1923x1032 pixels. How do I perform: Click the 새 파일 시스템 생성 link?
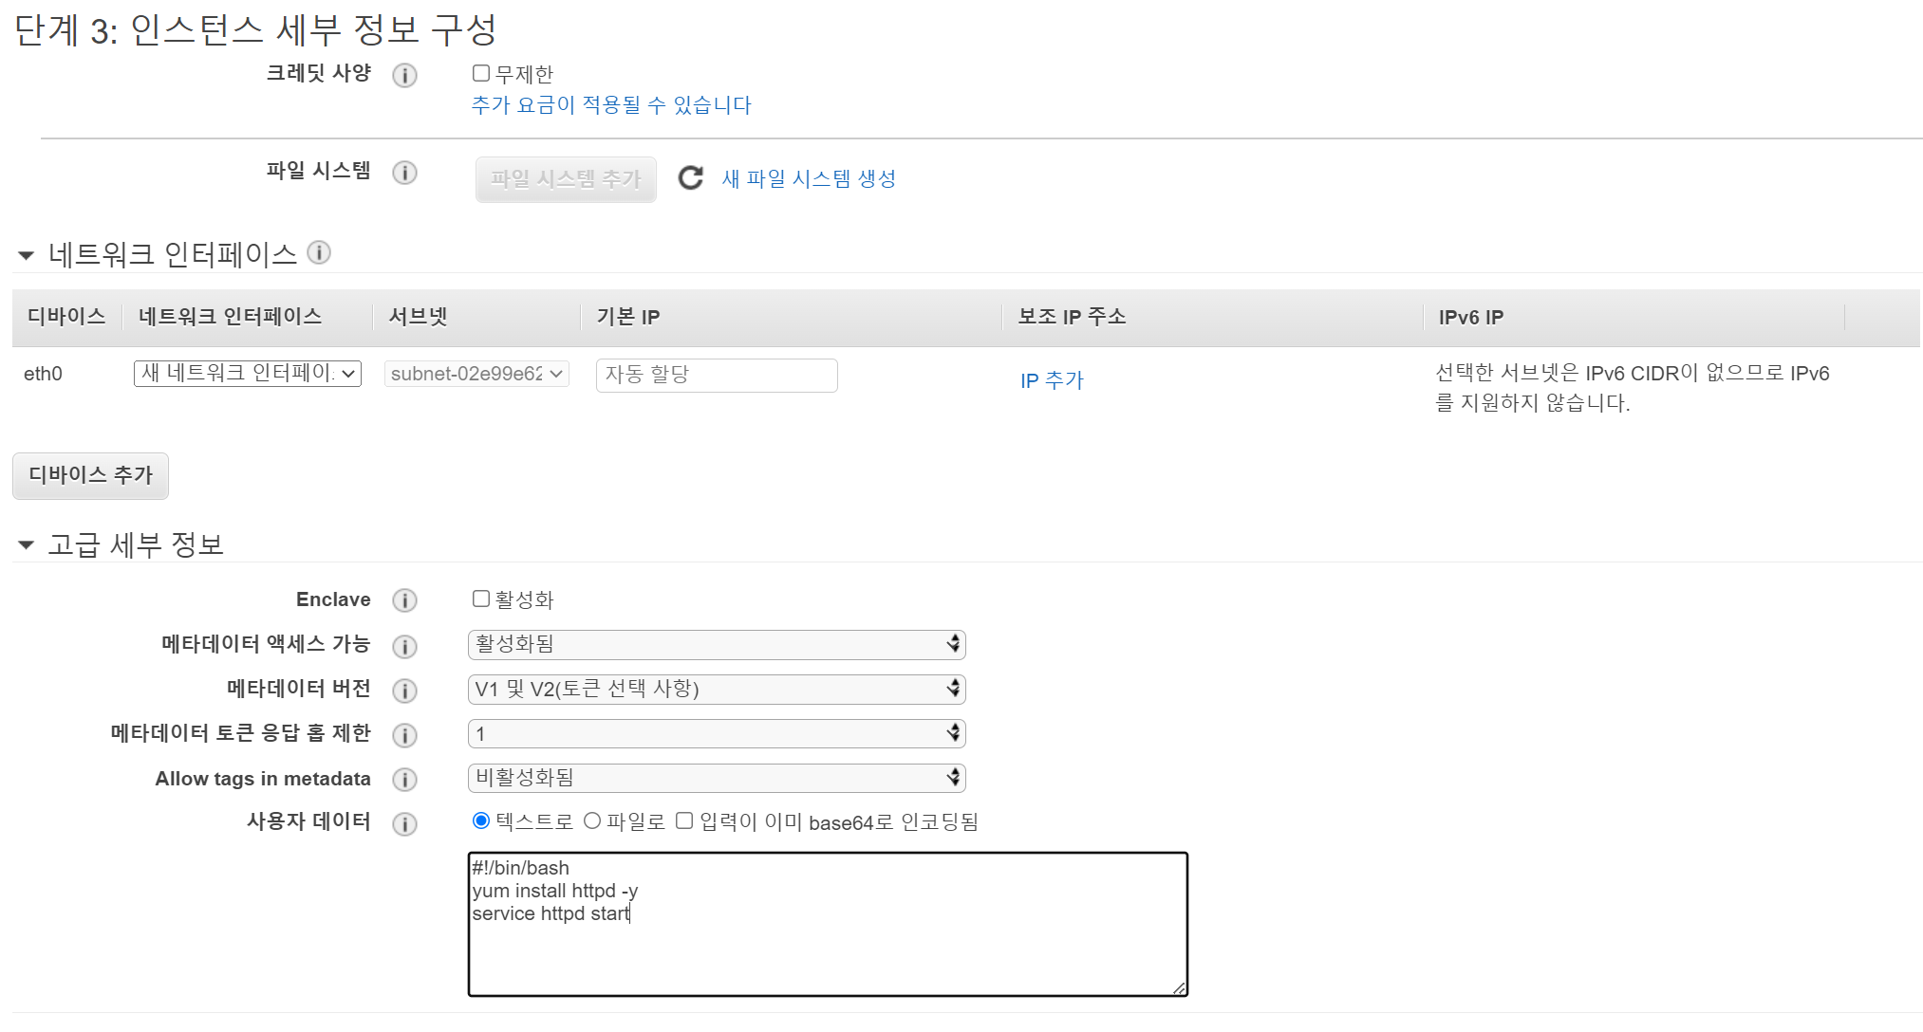tap(809, 178)
